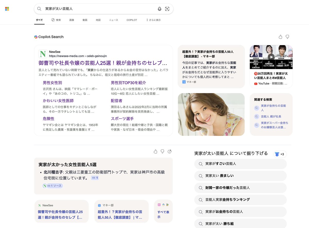Click thumbs down beside Copilot Search header
The width and height of the screenshot is (309, 228).
coord(287,37)
